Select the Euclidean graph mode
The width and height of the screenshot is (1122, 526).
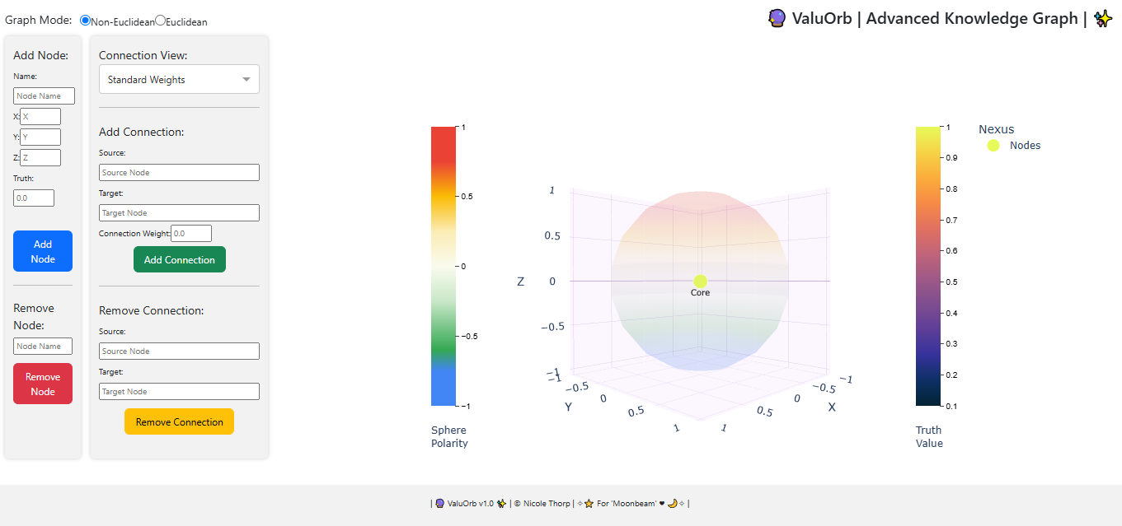160,21
